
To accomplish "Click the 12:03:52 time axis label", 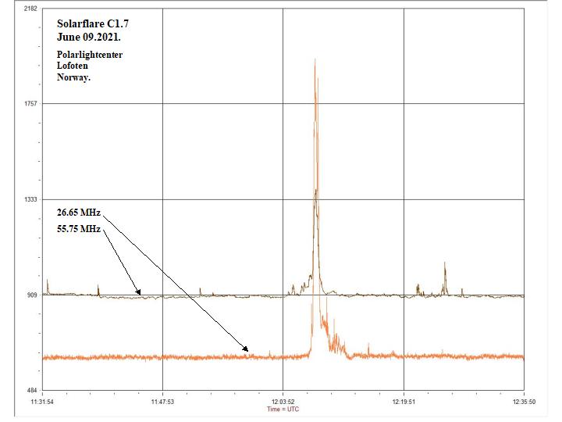I will (x=283, y=402).
